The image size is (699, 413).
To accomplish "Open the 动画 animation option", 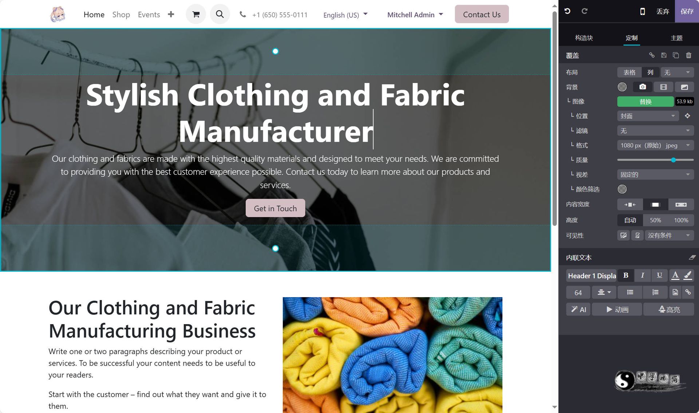I will pos(617,310).
